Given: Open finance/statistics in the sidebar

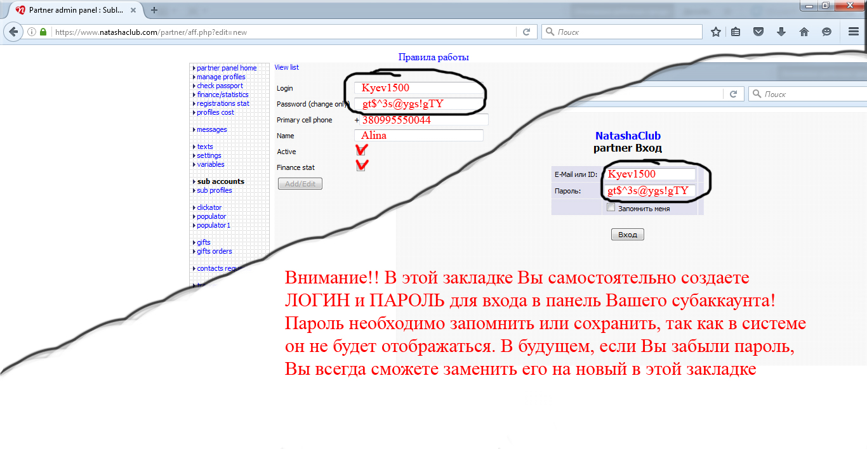Looking at the screenshot, I should (x=223, y=94).
